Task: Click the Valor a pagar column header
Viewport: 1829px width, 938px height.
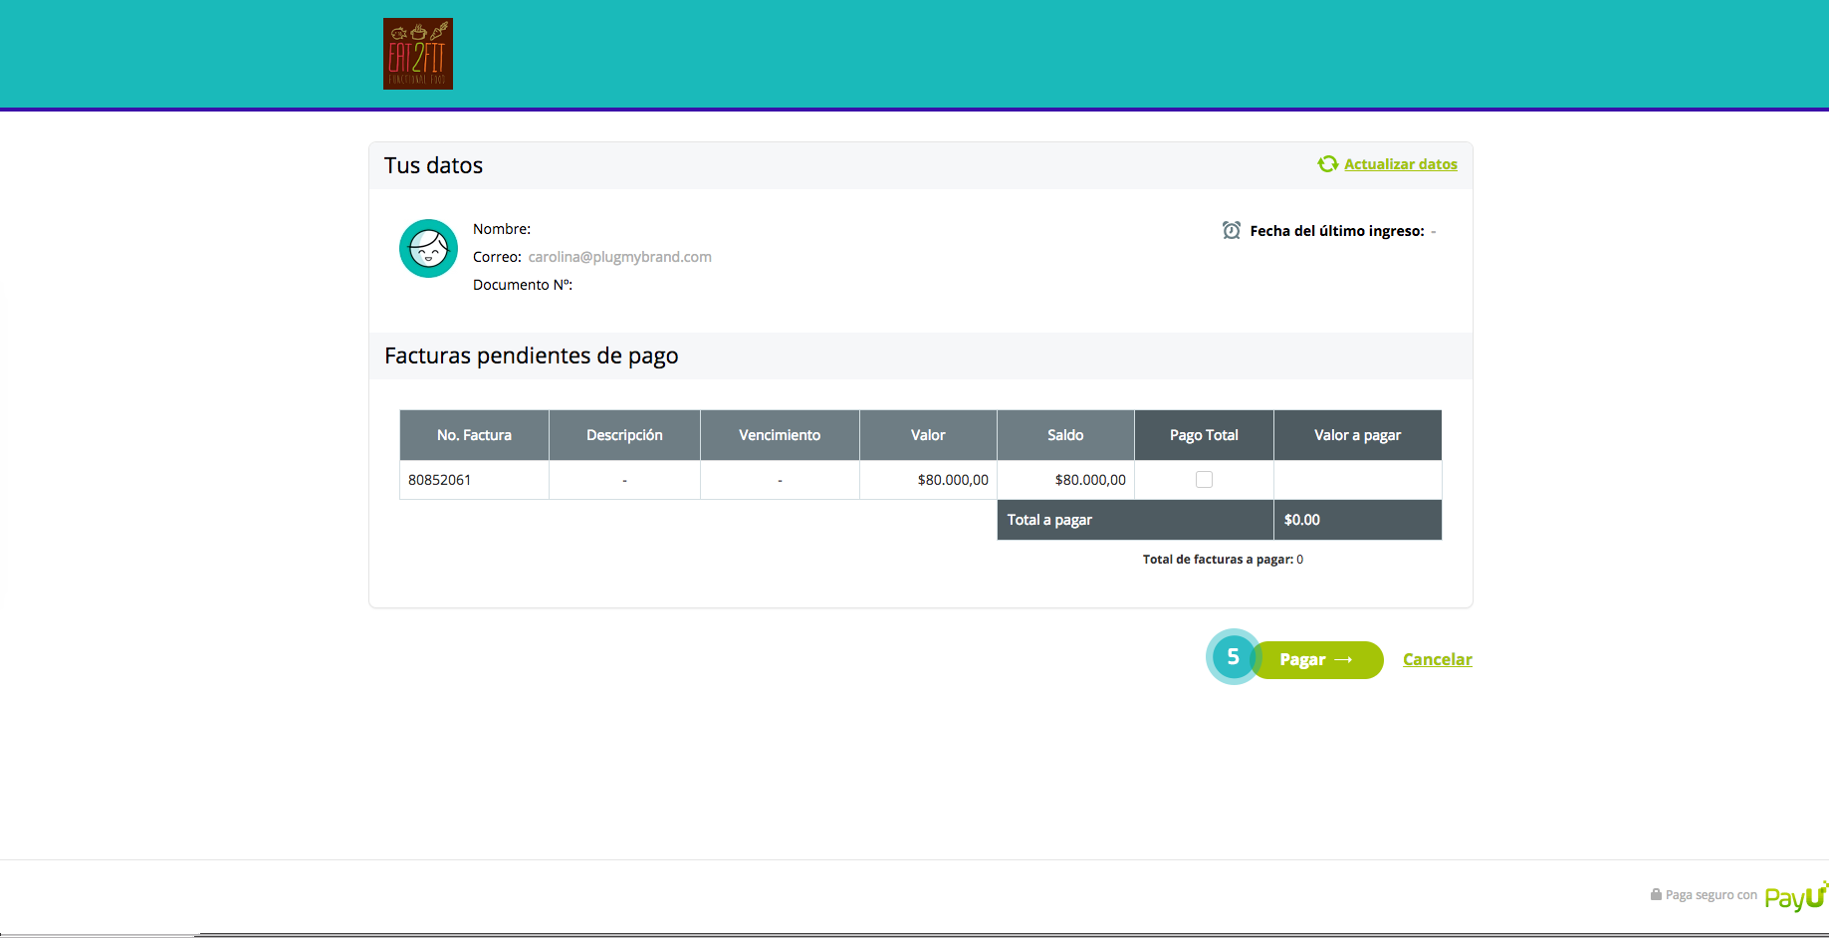Action: [1357, 435]
